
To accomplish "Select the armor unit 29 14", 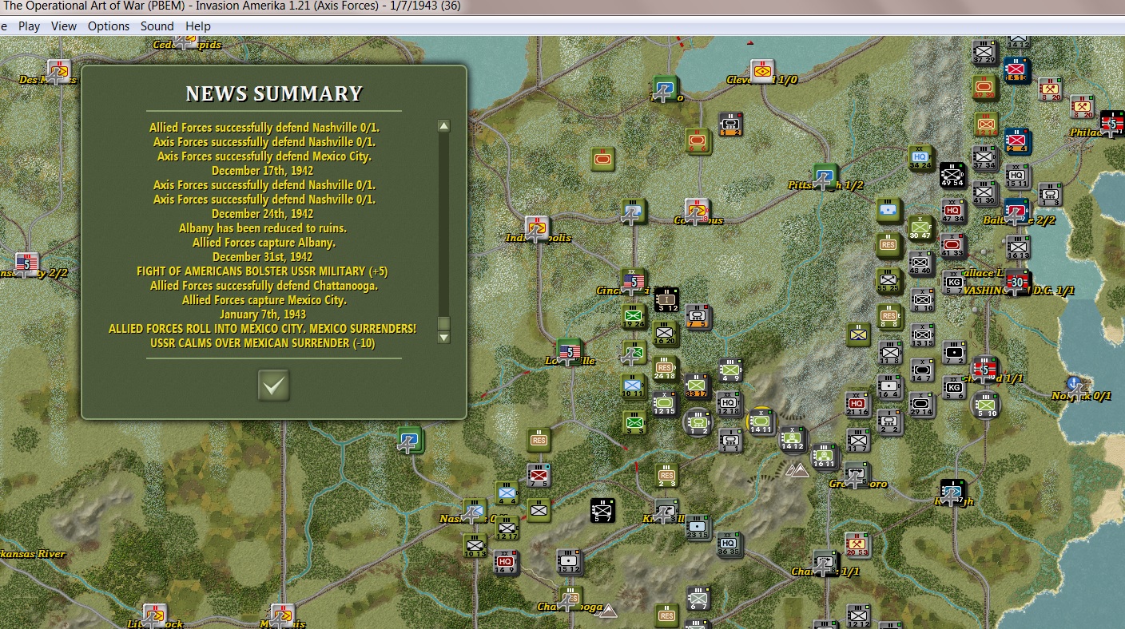I will pos(921,405).
